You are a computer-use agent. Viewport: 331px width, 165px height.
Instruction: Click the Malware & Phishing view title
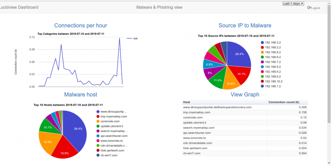(x=159, y=7)
